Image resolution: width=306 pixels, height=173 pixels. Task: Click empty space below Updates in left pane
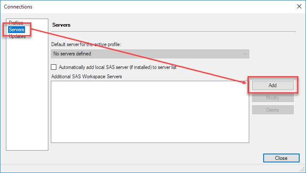tap(27, 93)
